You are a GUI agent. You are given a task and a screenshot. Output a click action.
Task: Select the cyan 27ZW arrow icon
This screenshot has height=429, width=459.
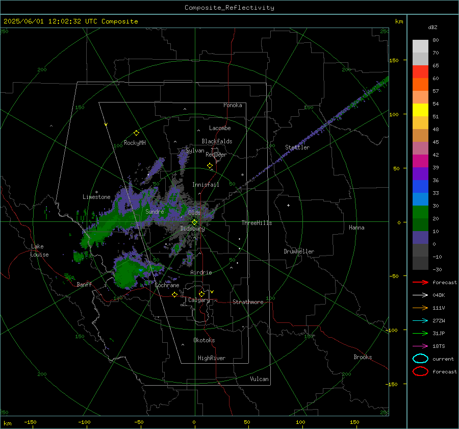420,321
